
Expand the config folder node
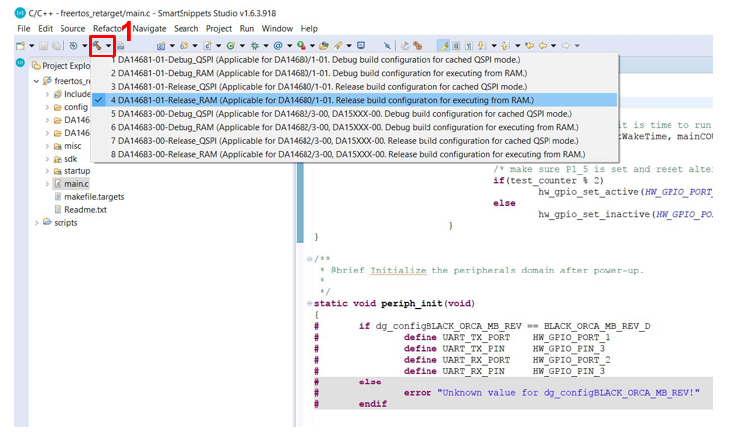47,107
